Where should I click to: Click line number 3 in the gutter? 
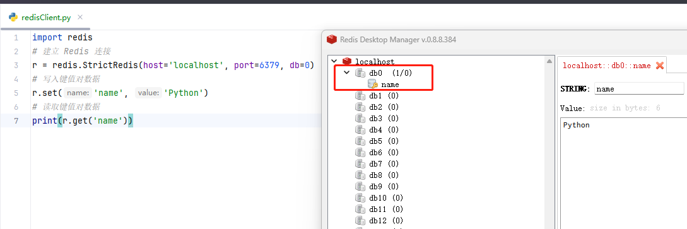tap(16, 65)
